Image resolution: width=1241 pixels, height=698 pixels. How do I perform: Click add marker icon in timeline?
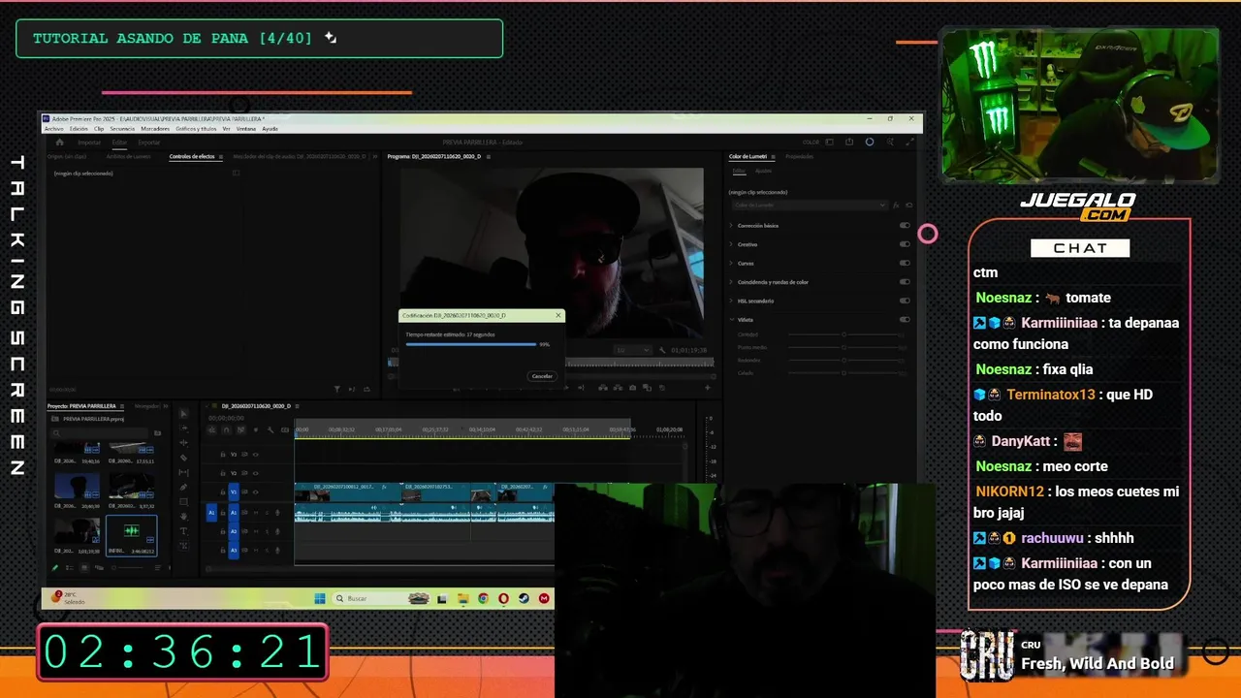click(255, 429)
